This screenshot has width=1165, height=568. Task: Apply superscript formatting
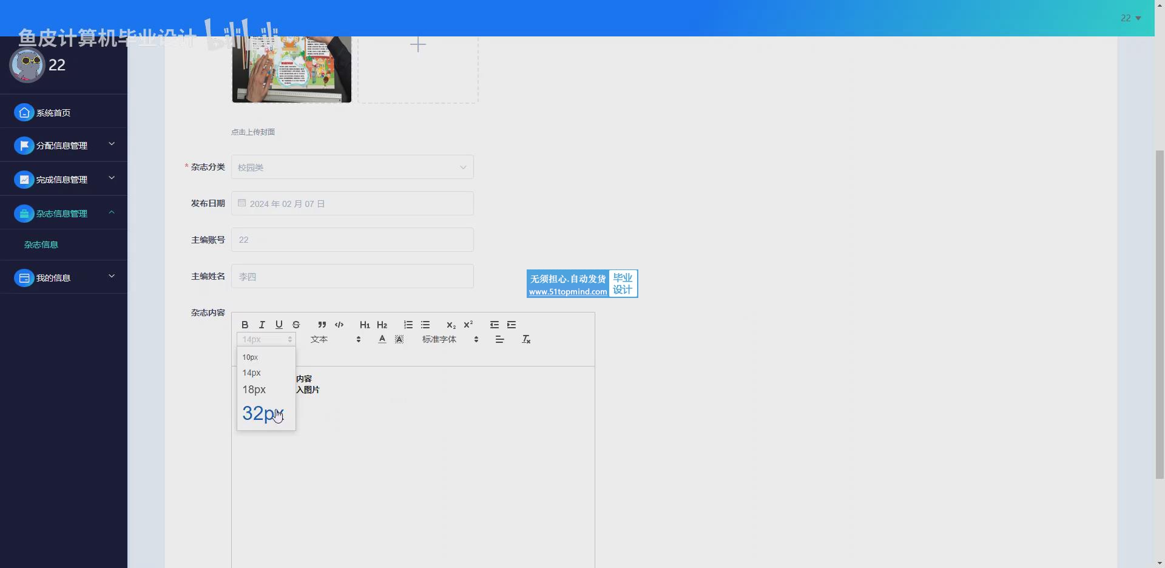point(468,325)
